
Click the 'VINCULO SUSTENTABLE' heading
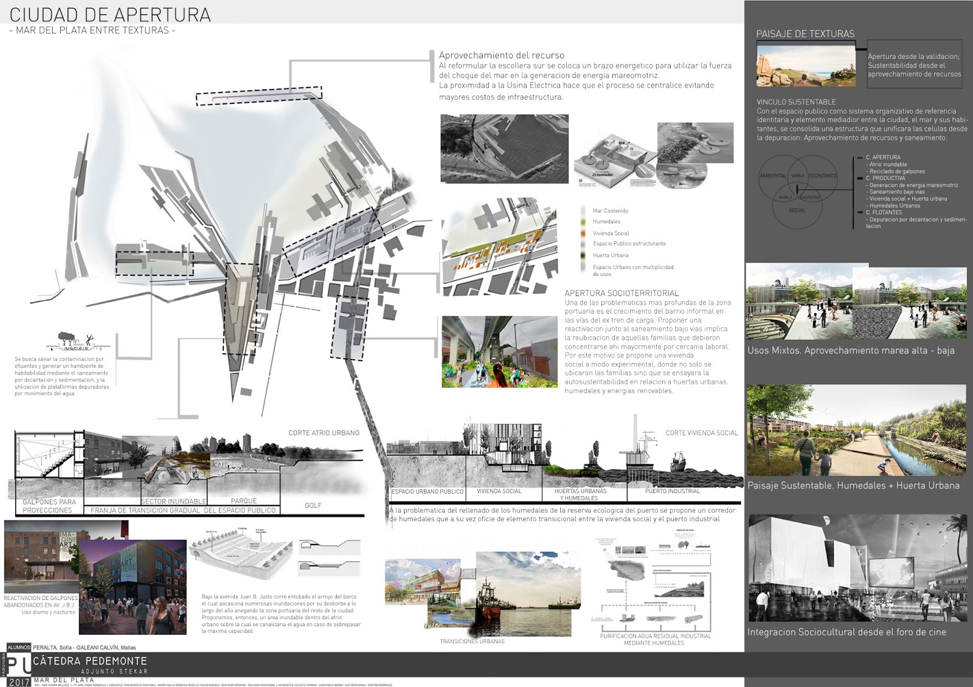[796, 102]
